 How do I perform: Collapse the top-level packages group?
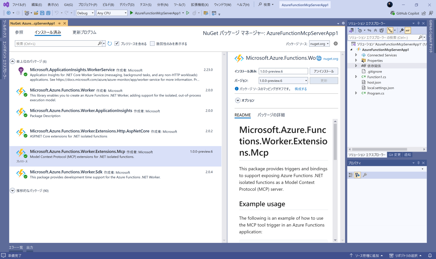12,61
